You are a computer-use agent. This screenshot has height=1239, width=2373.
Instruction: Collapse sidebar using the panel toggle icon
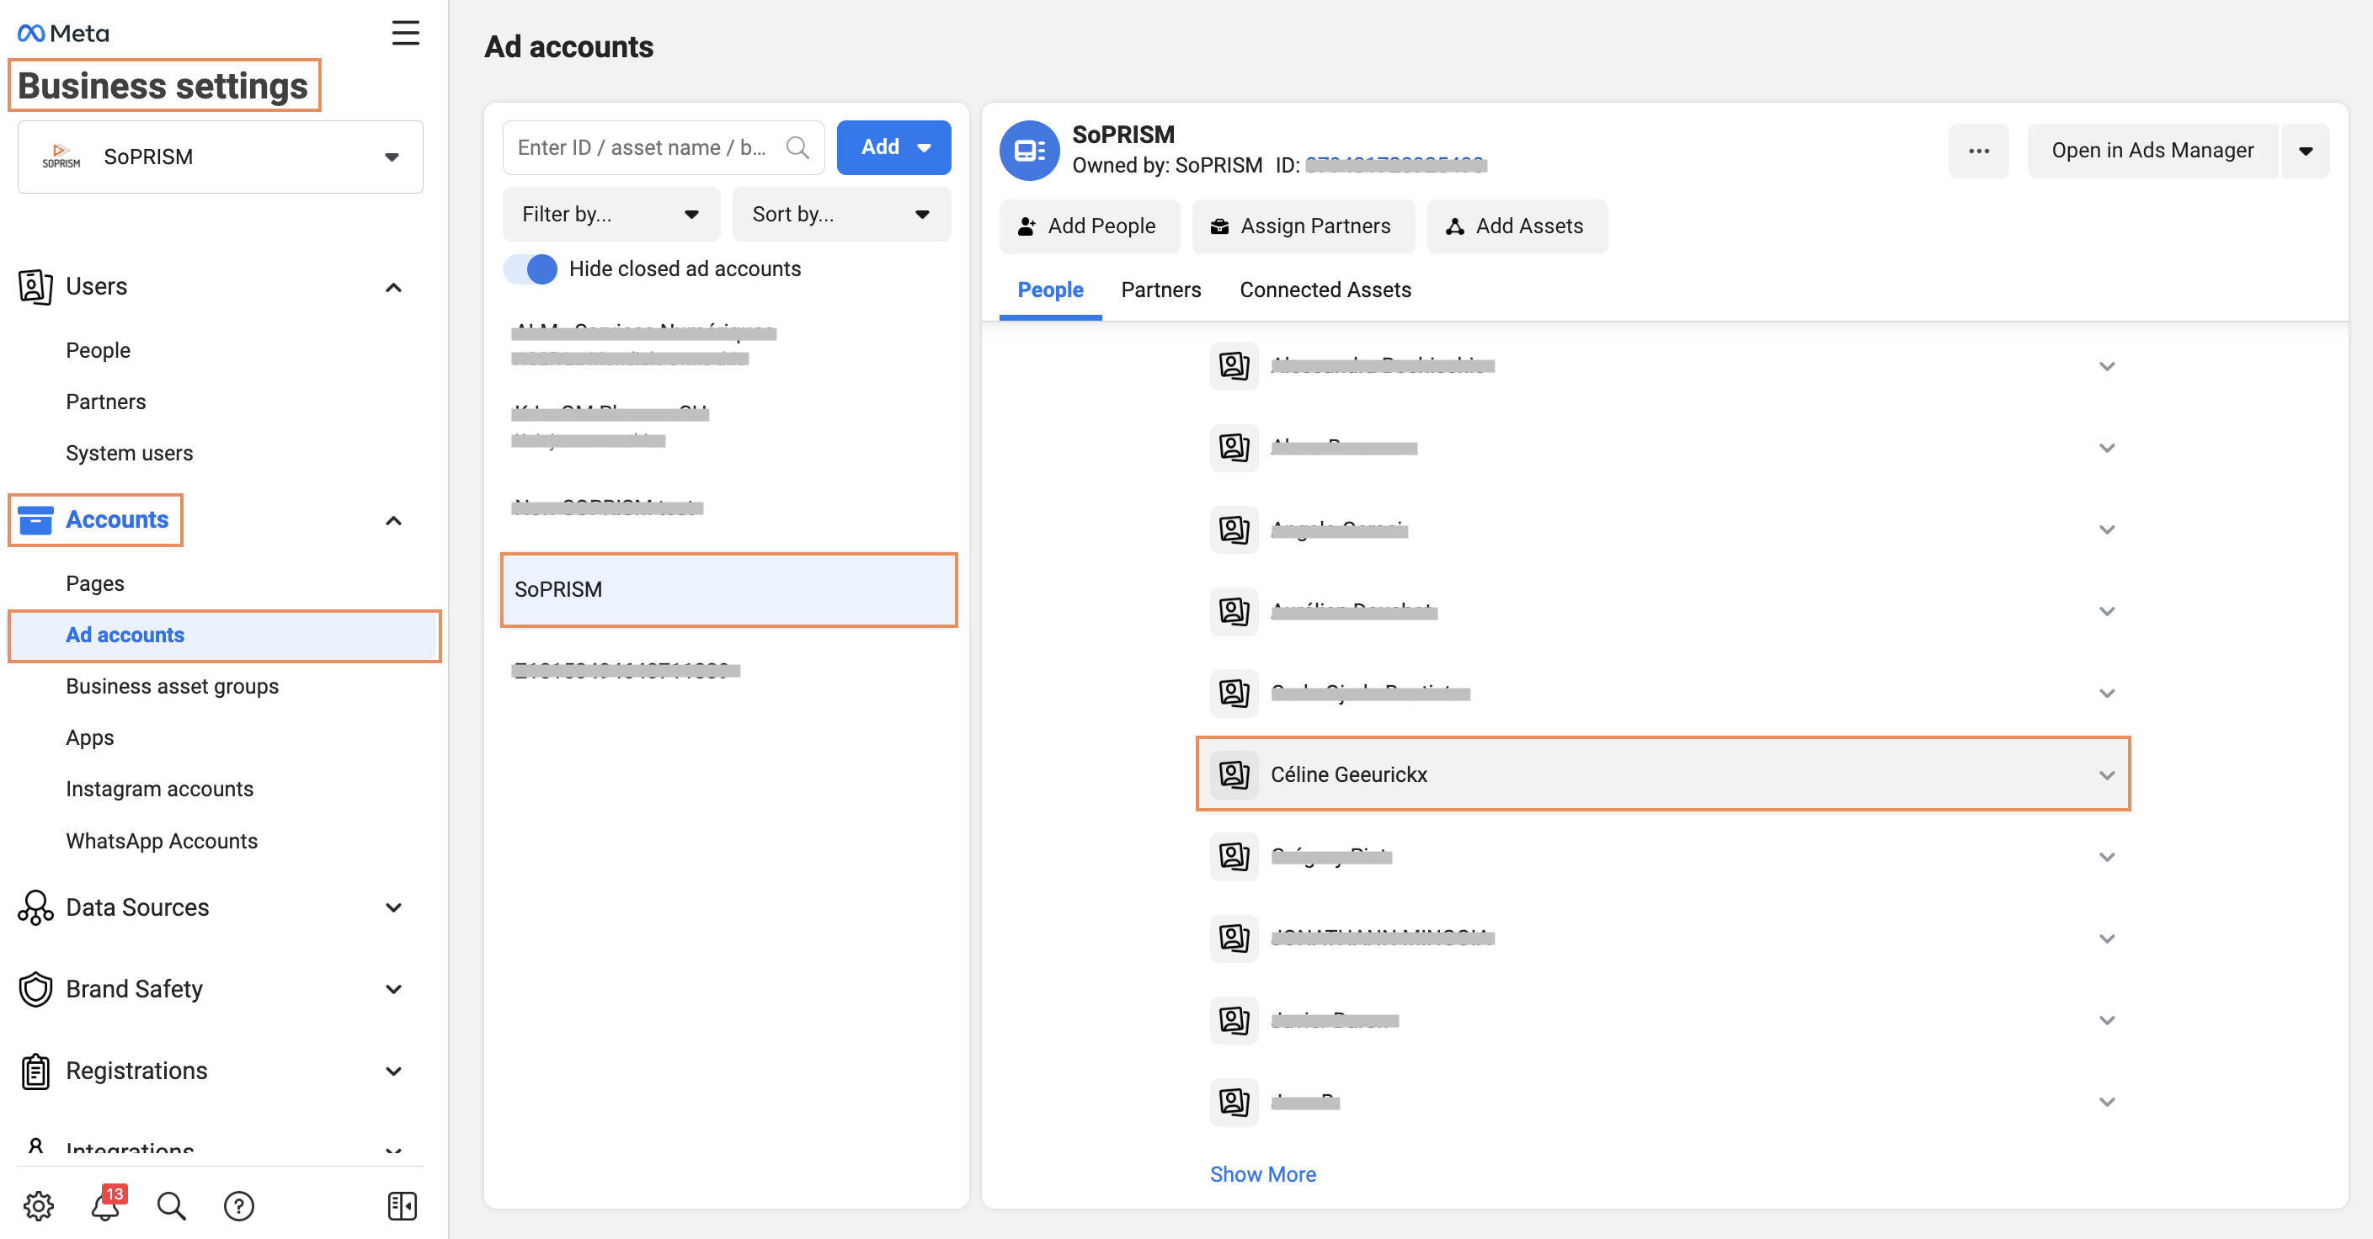[403, 1205]
